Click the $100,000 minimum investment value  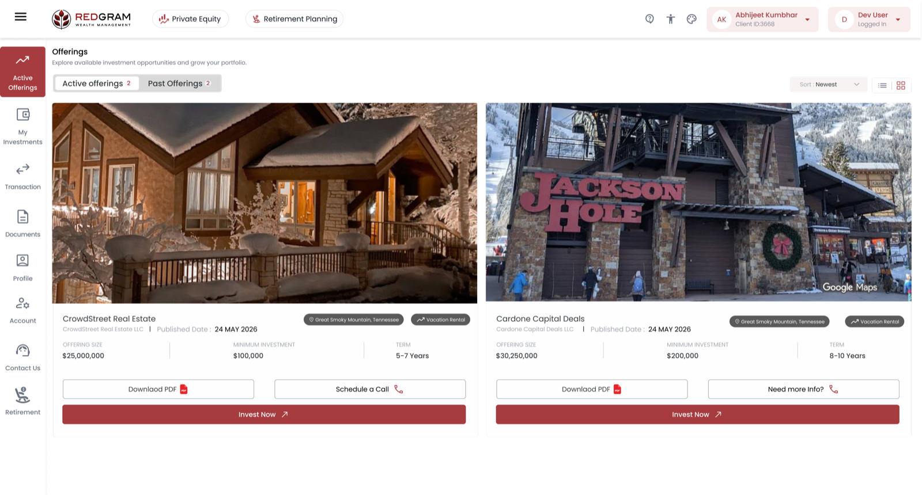[x=248, y=356]
